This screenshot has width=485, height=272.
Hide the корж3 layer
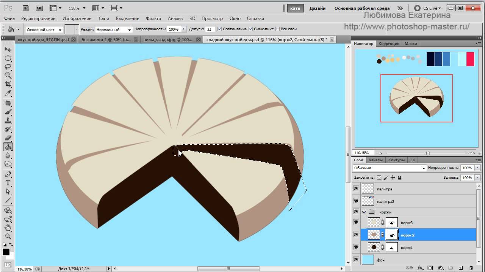coord(356,222)
